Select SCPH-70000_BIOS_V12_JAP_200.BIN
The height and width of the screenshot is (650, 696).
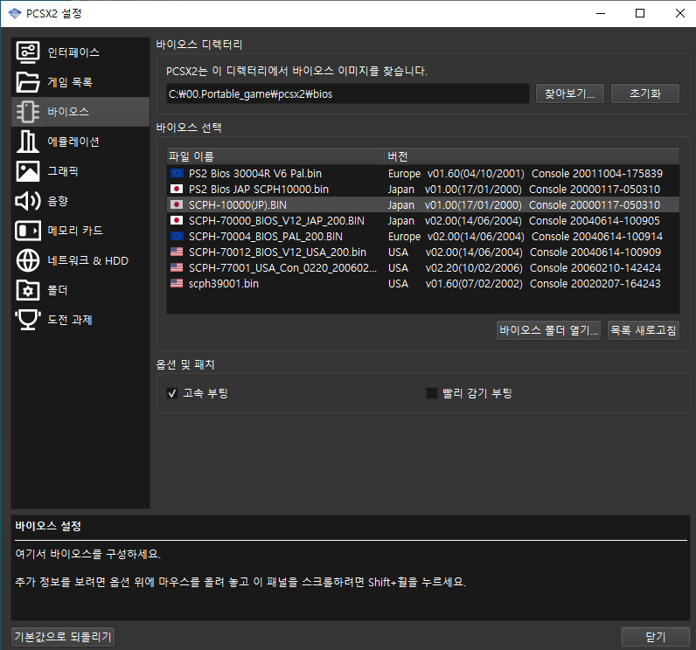[276, 220]
